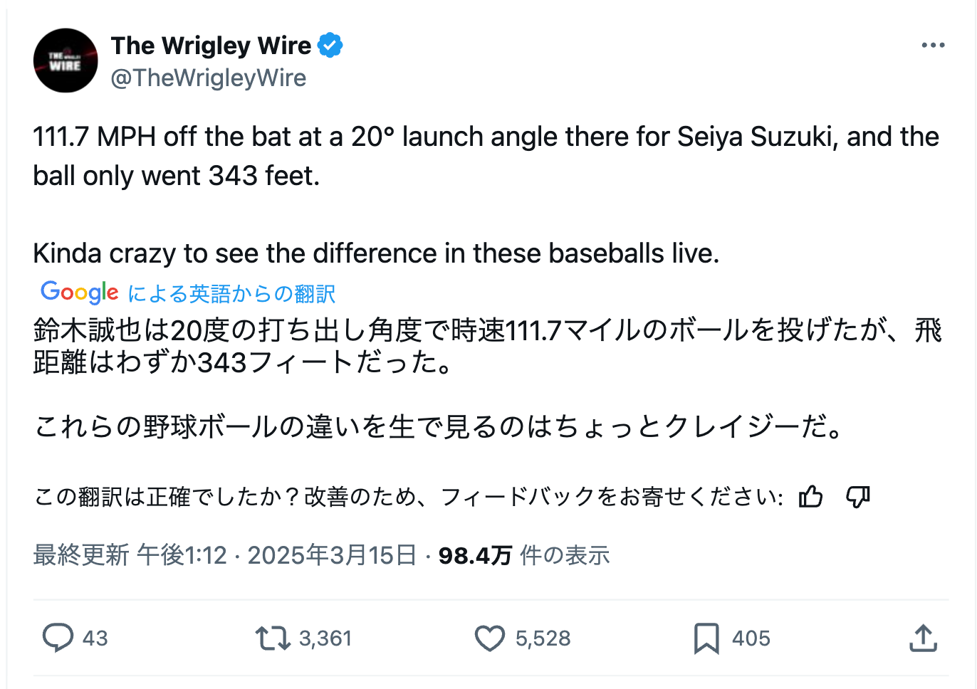
Task: Click The Wrigley Wire display name
Action: [211, 46]
